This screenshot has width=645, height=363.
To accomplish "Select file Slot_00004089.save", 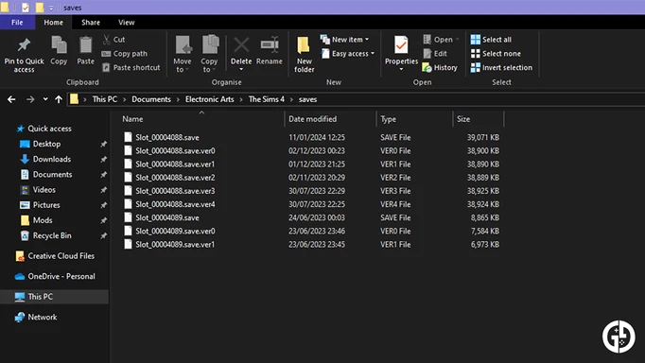I will coord(167,217).
